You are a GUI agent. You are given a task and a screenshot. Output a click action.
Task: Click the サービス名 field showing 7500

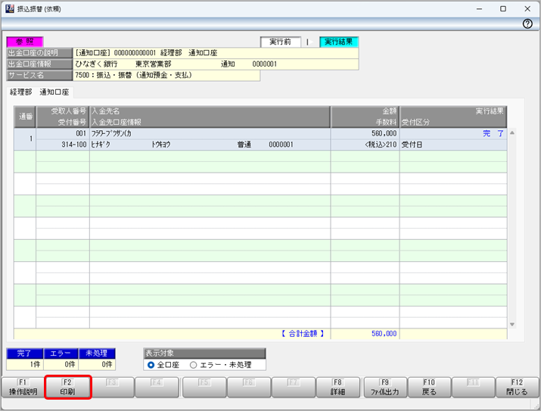pyautogui.click(x=166, y=75)
